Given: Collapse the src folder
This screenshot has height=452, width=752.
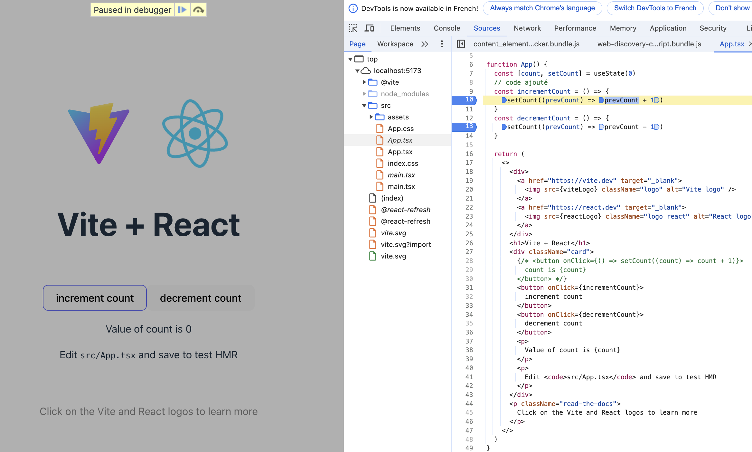Looking at the screenshot, I should pyautogui.click(x=364, y=106).
